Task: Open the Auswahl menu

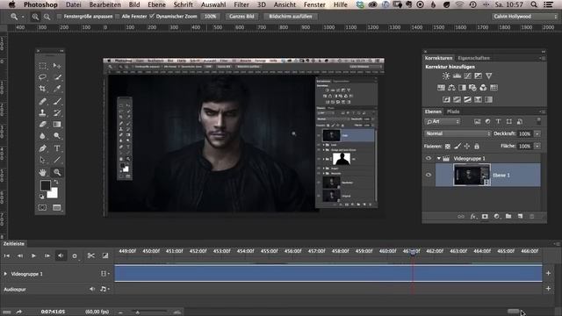Action: coord(213,4)
